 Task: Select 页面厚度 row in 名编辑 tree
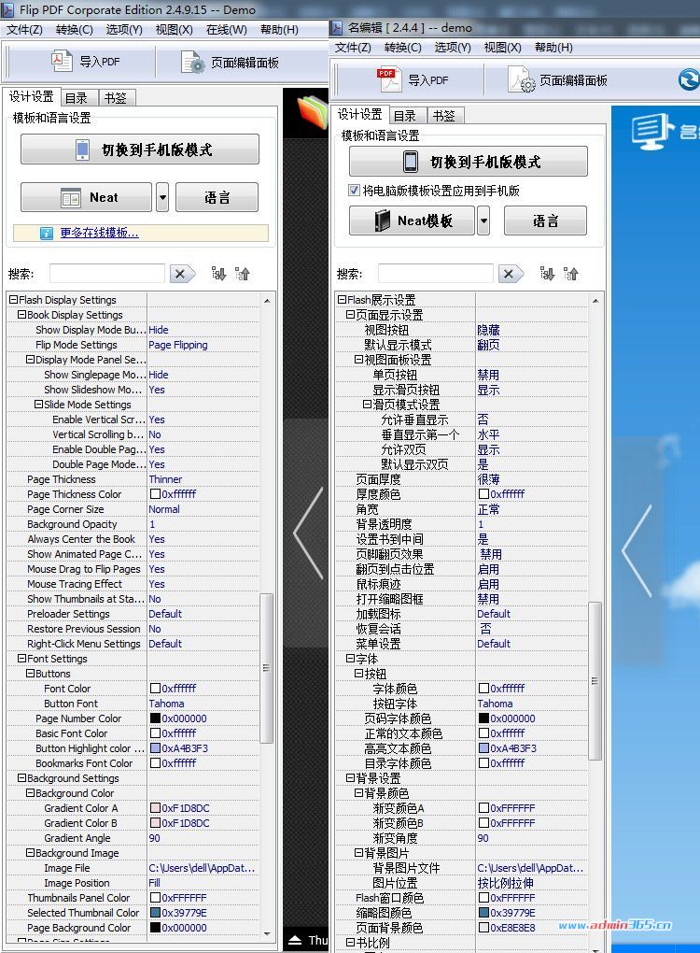(461, 479)
